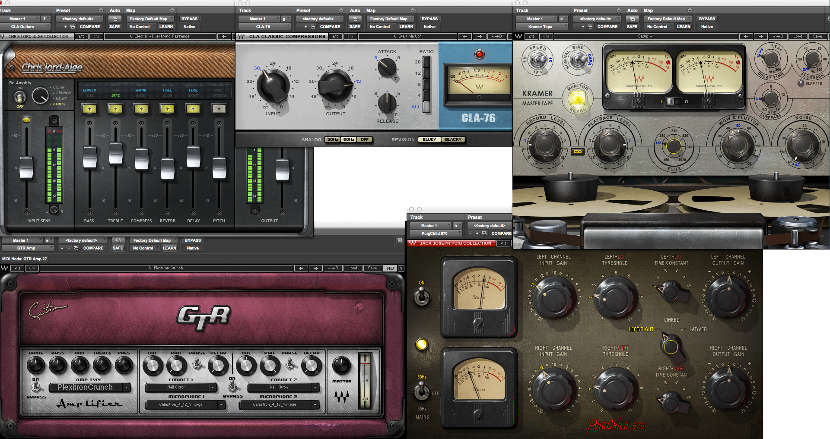Viewport: 830px width, 439px height.
Task: Click copy settings icon in CLA Guitars header
Action: click(73, 27)
